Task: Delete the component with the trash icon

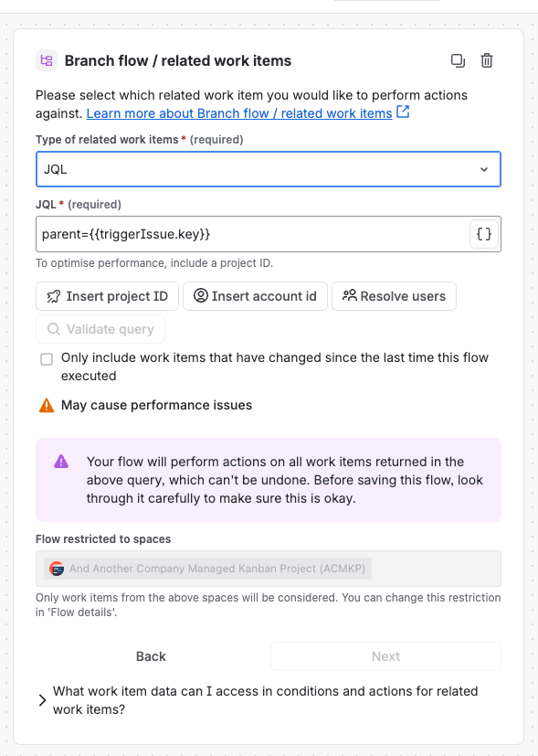Action: 487,60
